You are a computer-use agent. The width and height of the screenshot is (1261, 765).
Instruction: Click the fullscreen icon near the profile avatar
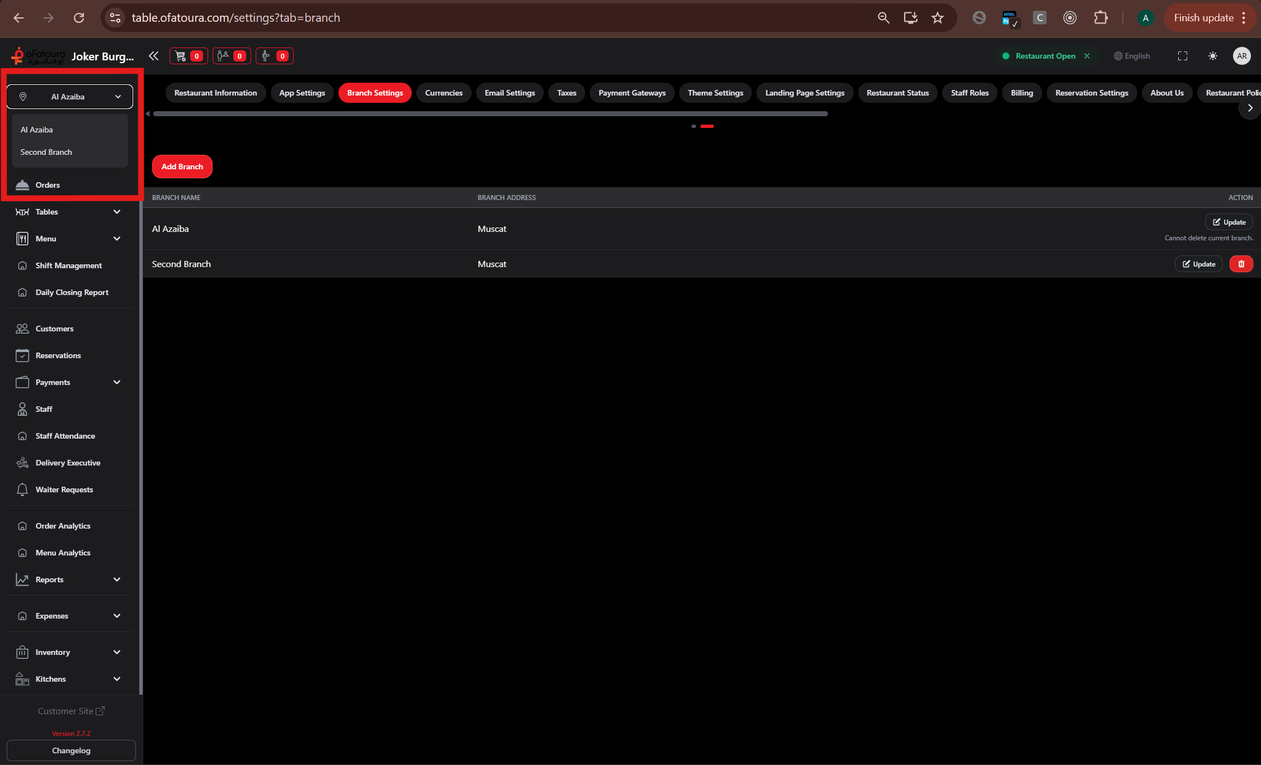coord(1183,56)
